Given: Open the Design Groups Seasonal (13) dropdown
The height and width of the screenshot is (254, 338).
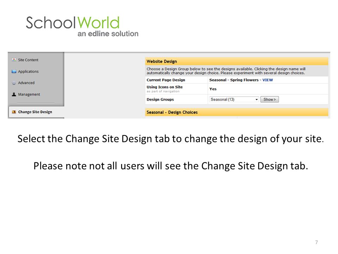Looking at the screenshot, I should [234, 99].
